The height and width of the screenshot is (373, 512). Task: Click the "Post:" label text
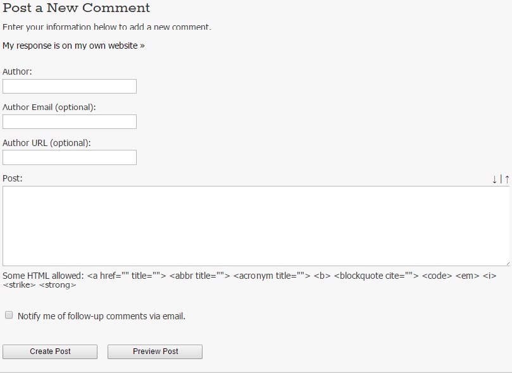[13, 178]
